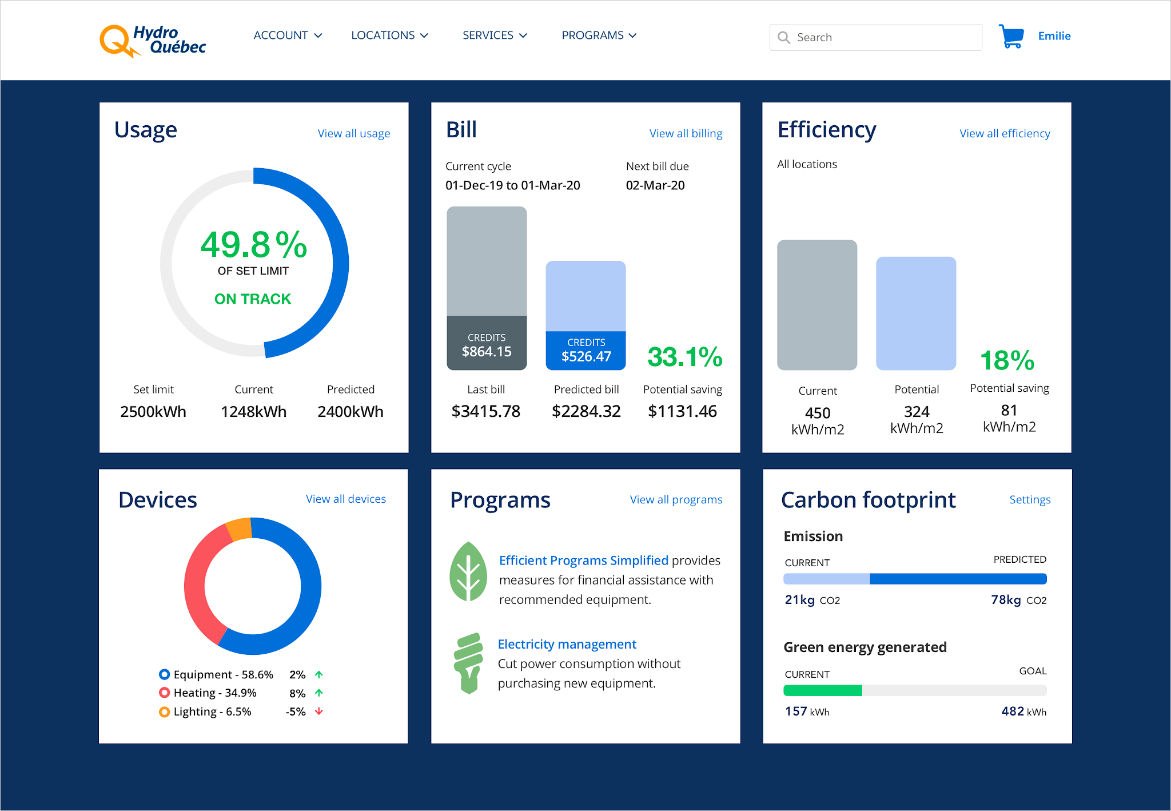Open the shopping cart icon
The width and height of the screenshot is (1171, 811).
click(1011, 36)
